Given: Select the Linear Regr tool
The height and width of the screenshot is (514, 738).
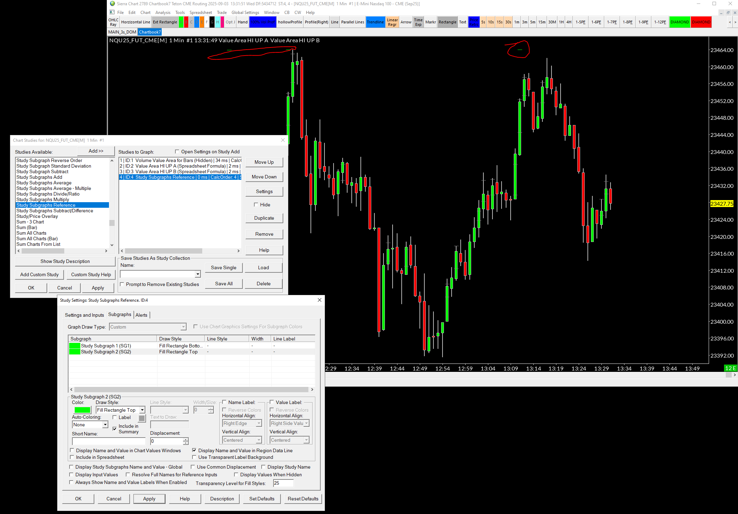Looking at the screenshot, I should 392,22.
